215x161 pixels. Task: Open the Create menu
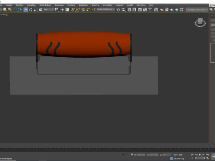click(x=9, y=5)
